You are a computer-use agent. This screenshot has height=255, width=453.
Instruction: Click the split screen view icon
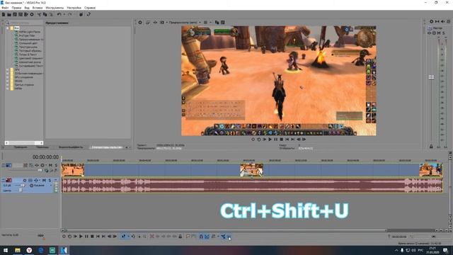[162, 22]
